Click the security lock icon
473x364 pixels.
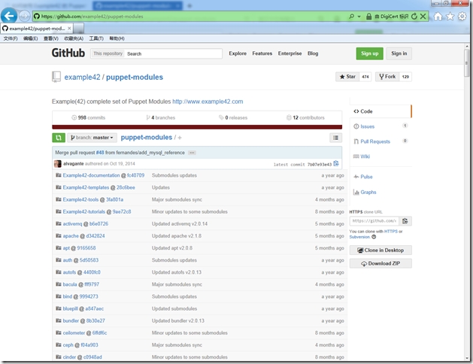click(368, 17)
